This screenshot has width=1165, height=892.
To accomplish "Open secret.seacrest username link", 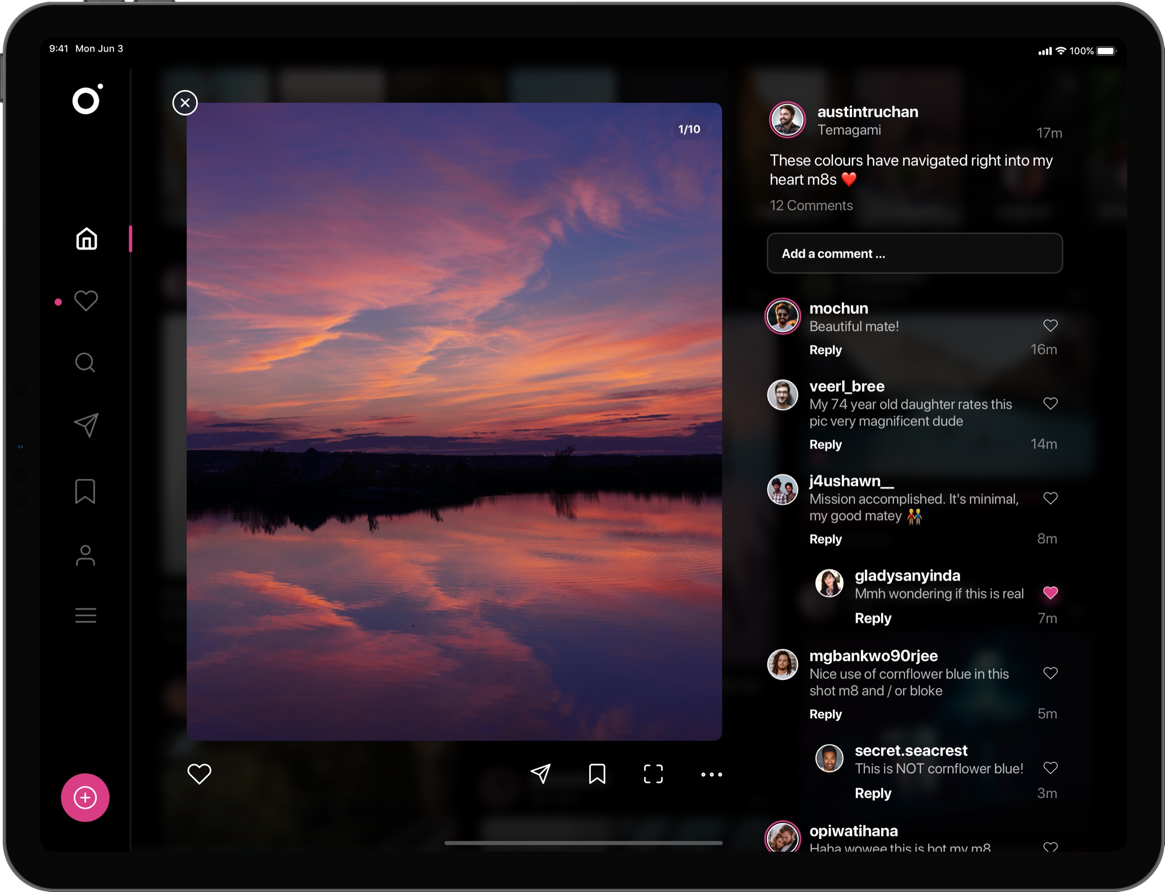I will (911, 750).
